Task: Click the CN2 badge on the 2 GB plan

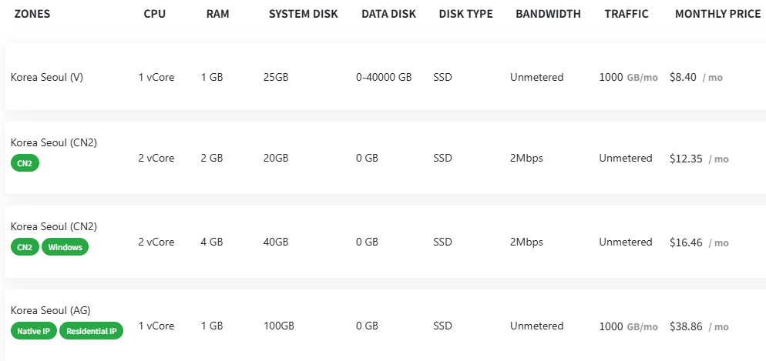Action: click(x=25, y=163)
